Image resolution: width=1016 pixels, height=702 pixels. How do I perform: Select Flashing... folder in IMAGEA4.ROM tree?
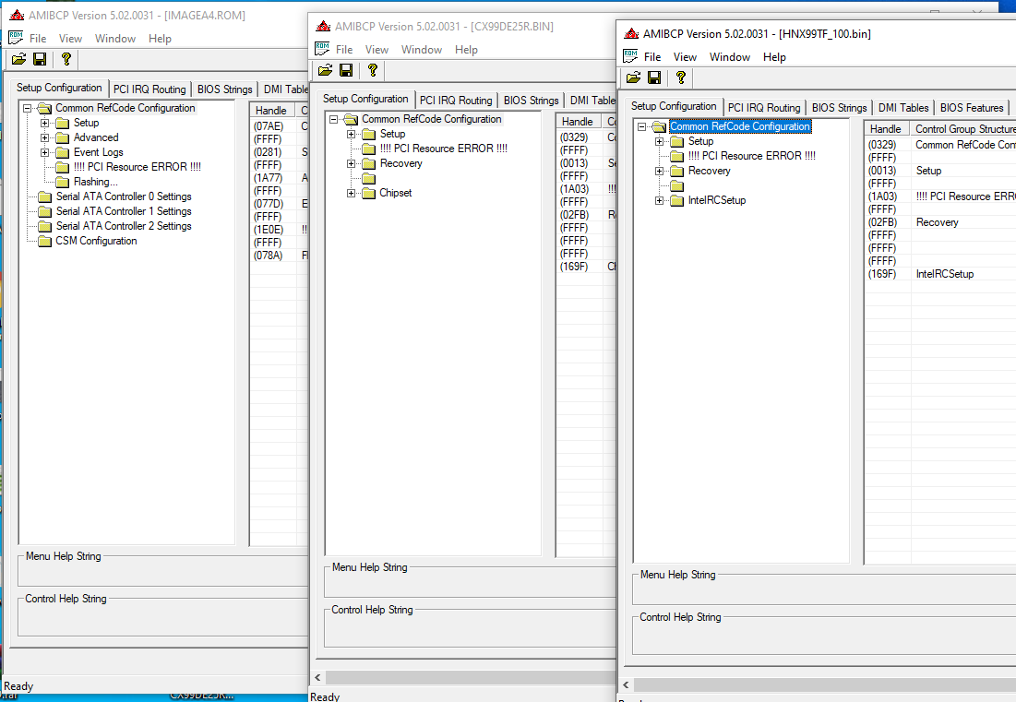click(95, 182)
